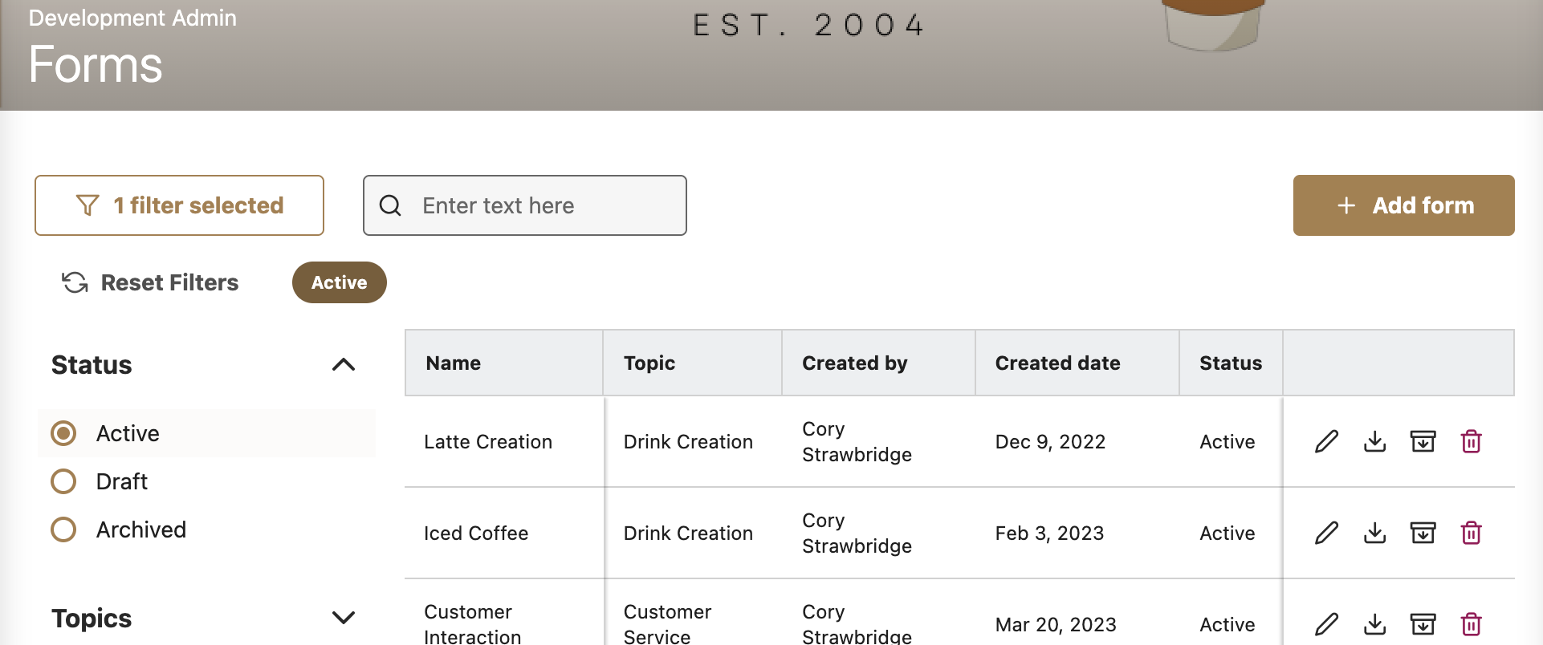This screenshot has height=645, width=1543.
Task: Select the Active status radio button
Action: 63,433
